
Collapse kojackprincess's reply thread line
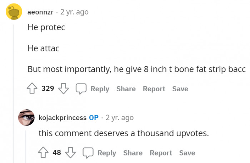(x=26, y=146)
